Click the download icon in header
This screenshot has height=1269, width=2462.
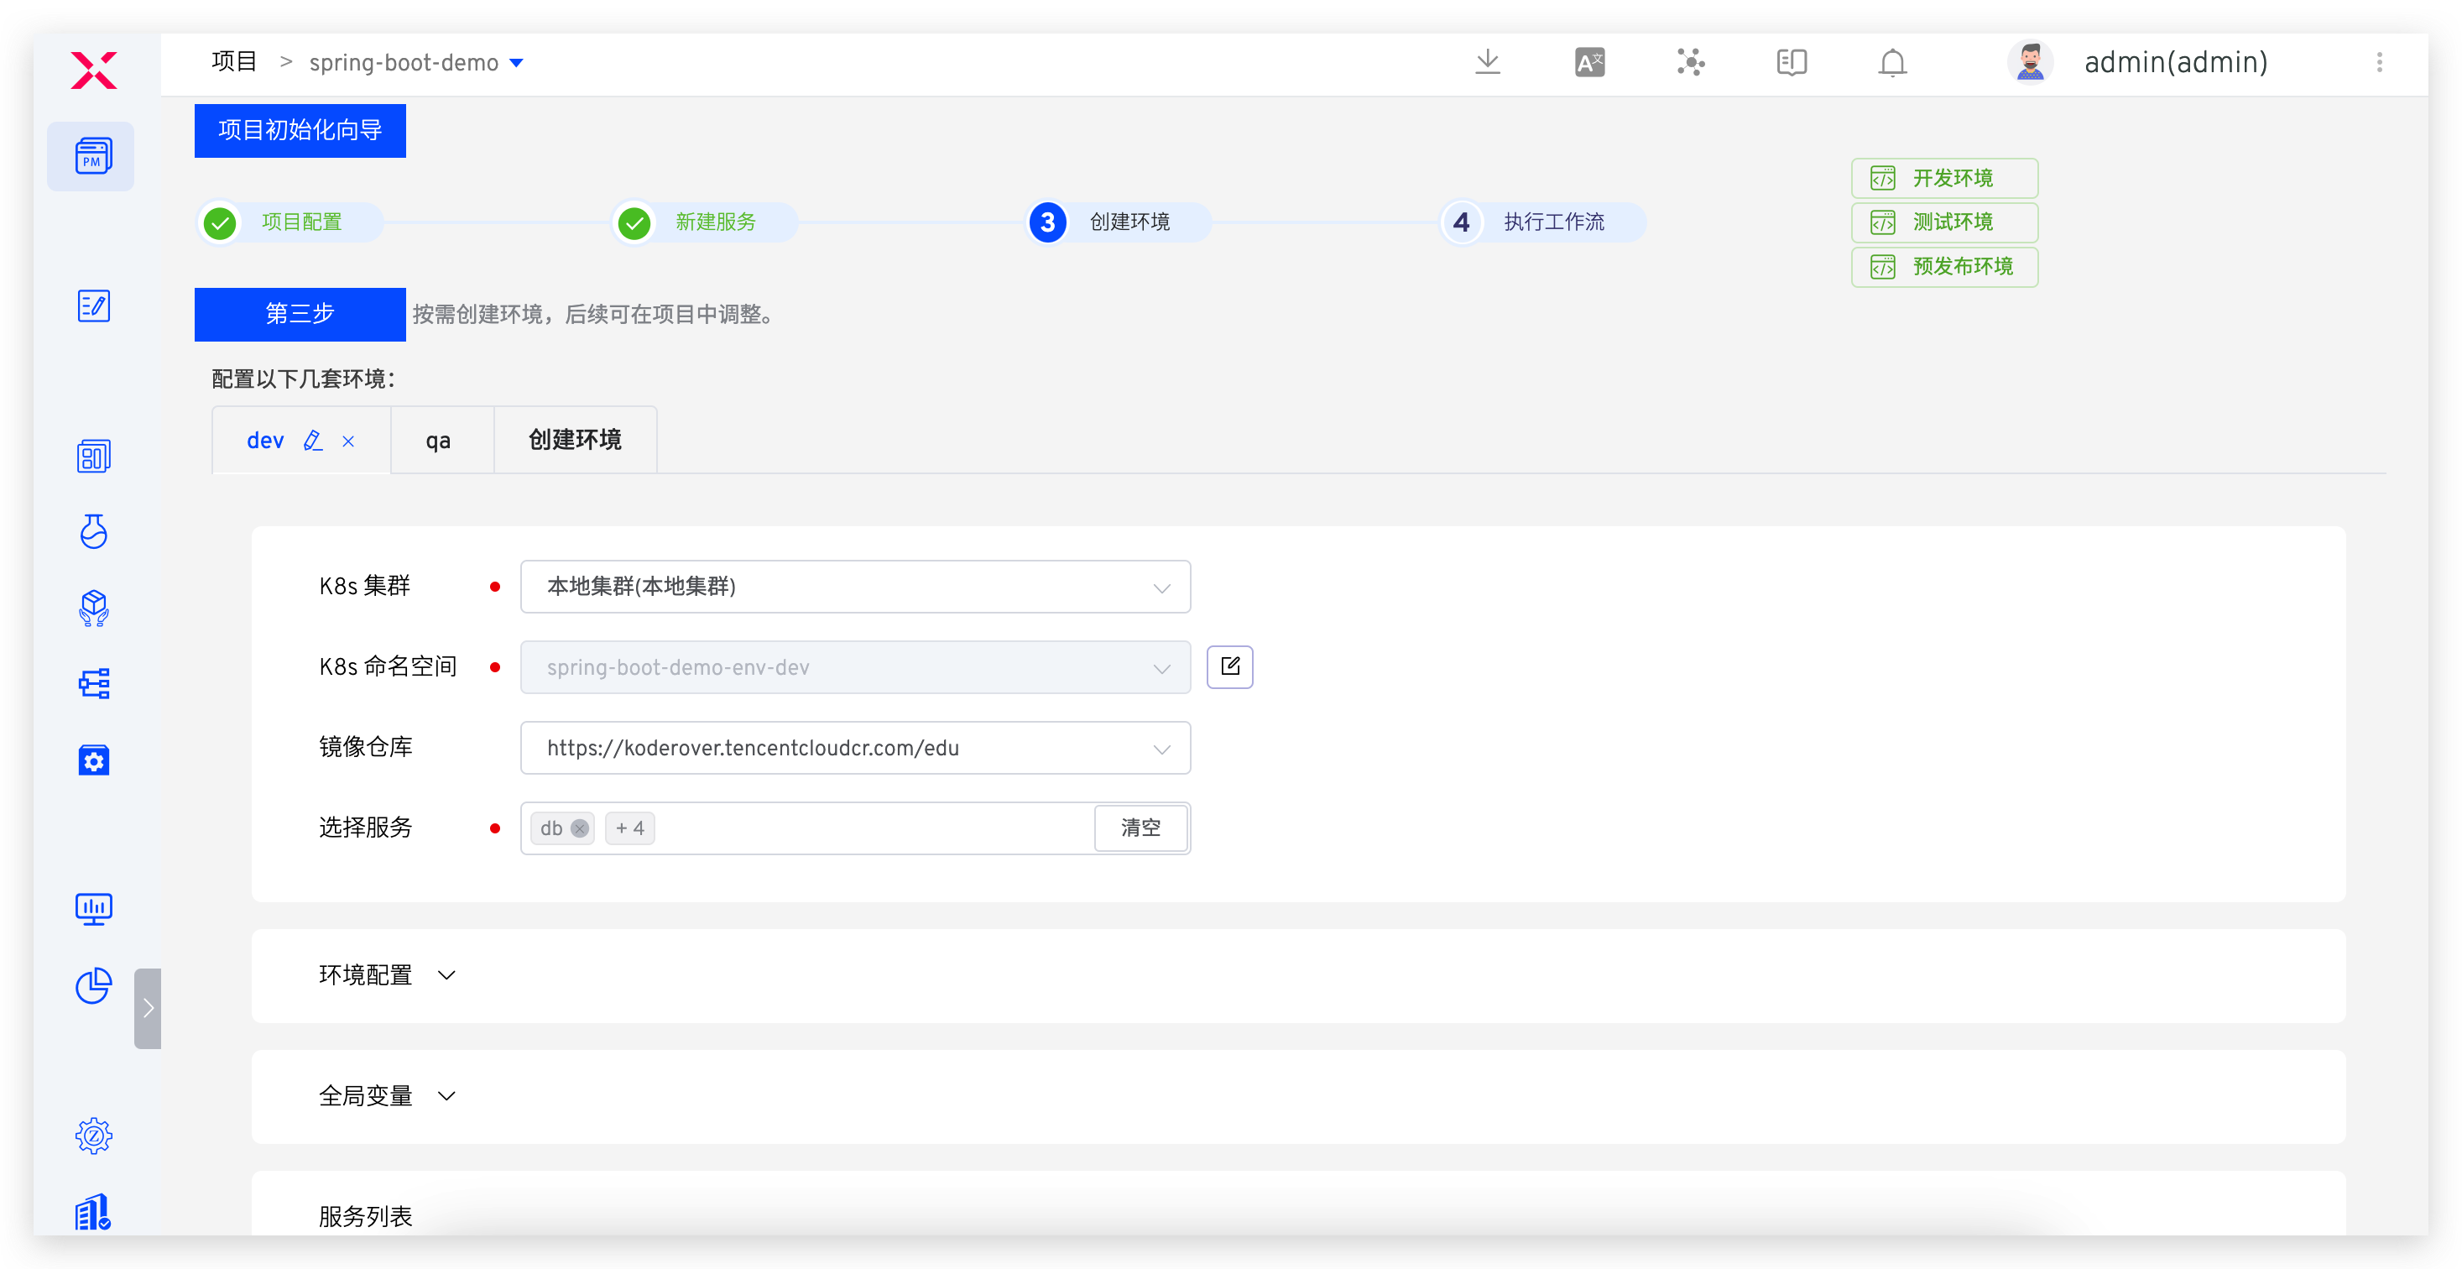coord(1487,63)
